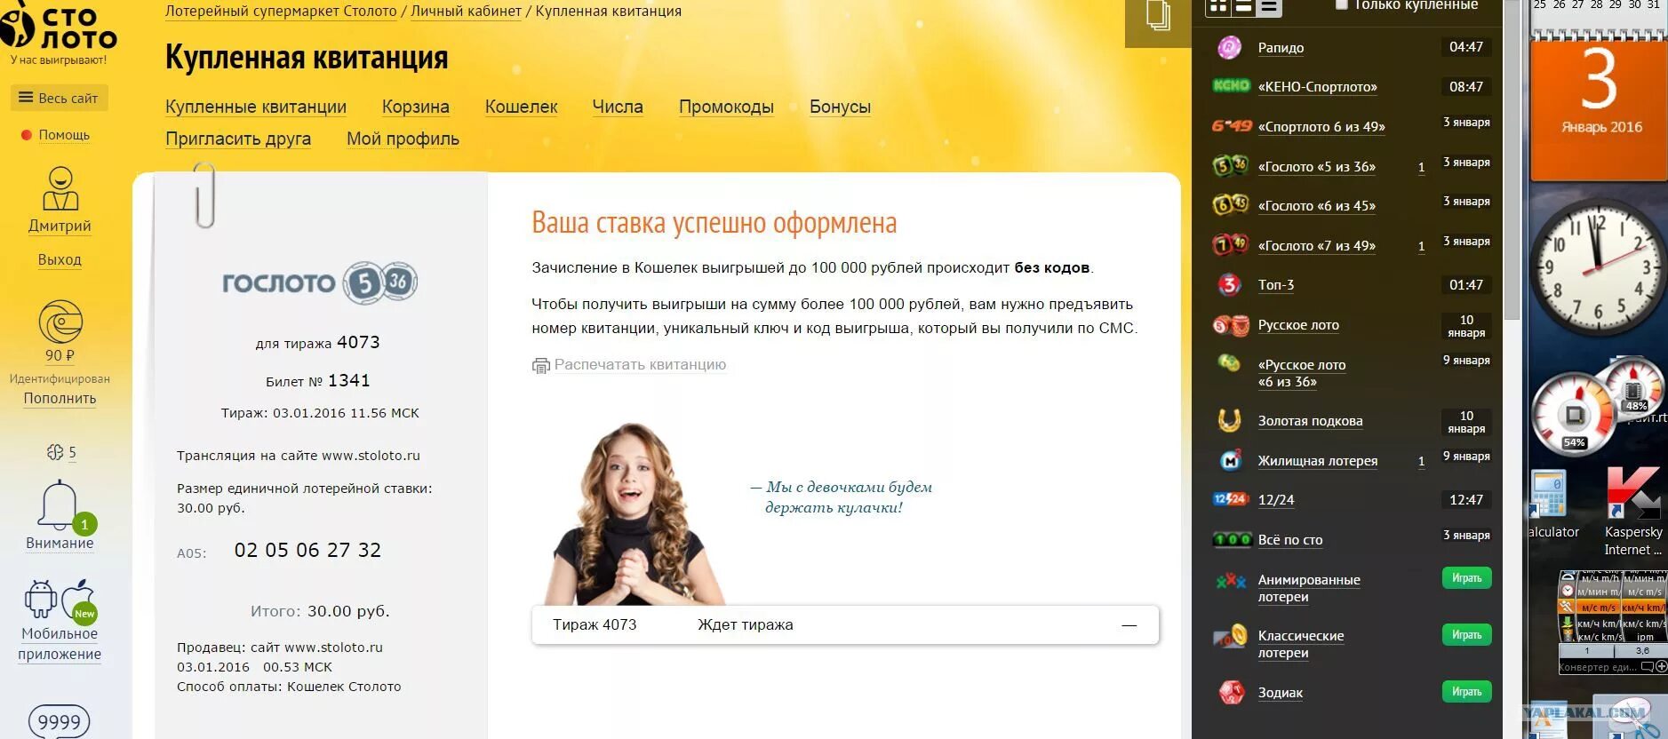
Task: Click the Лотерейный супермаркет Столото breadcrumb
Action: pyautogui.click(x=281, y=11)
